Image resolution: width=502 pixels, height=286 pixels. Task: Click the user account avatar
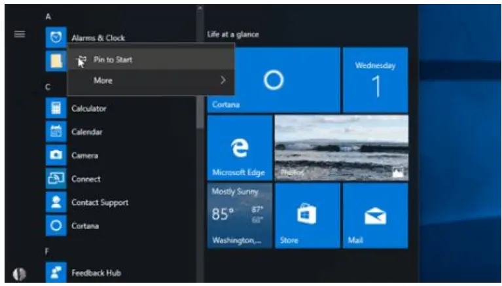[x=19, y=274]
